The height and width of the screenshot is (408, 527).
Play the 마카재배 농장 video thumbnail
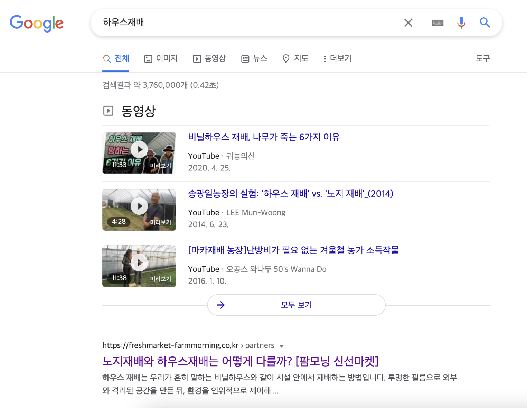pos(139,262)
